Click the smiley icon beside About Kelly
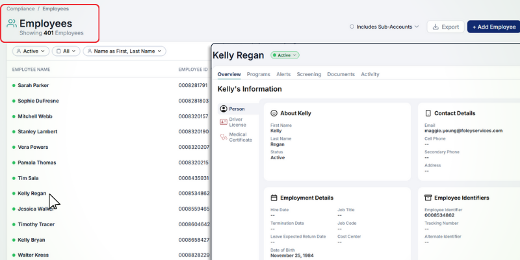 pos(274,113)
